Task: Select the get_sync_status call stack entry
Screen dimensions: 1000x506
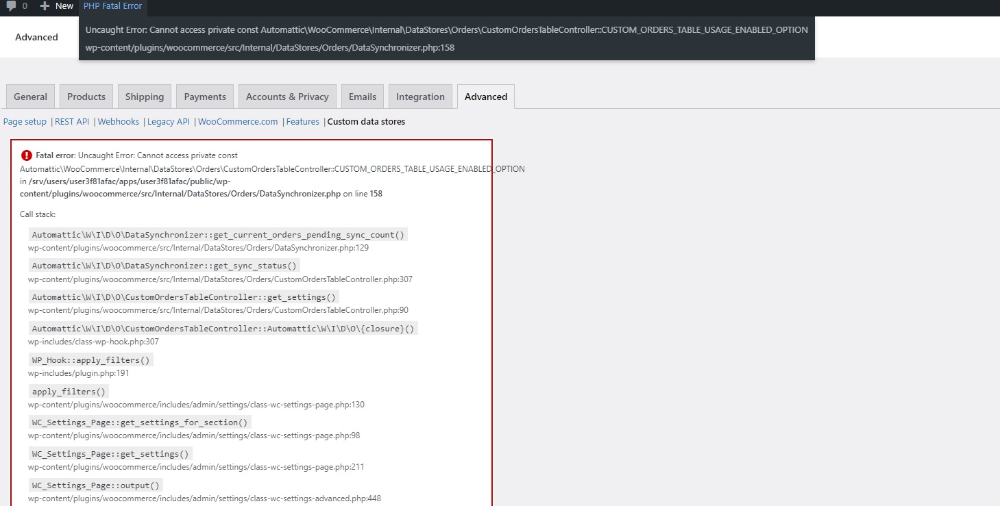Action: 164,265
